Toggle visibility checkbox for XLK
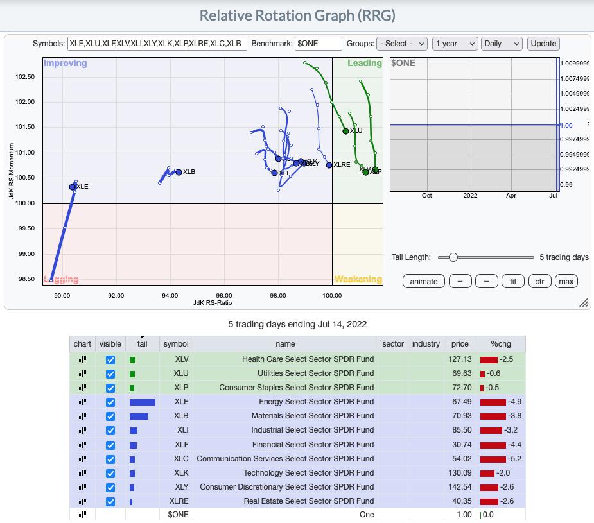Viewport: 594px width, 523px height. tap(110, 474)
